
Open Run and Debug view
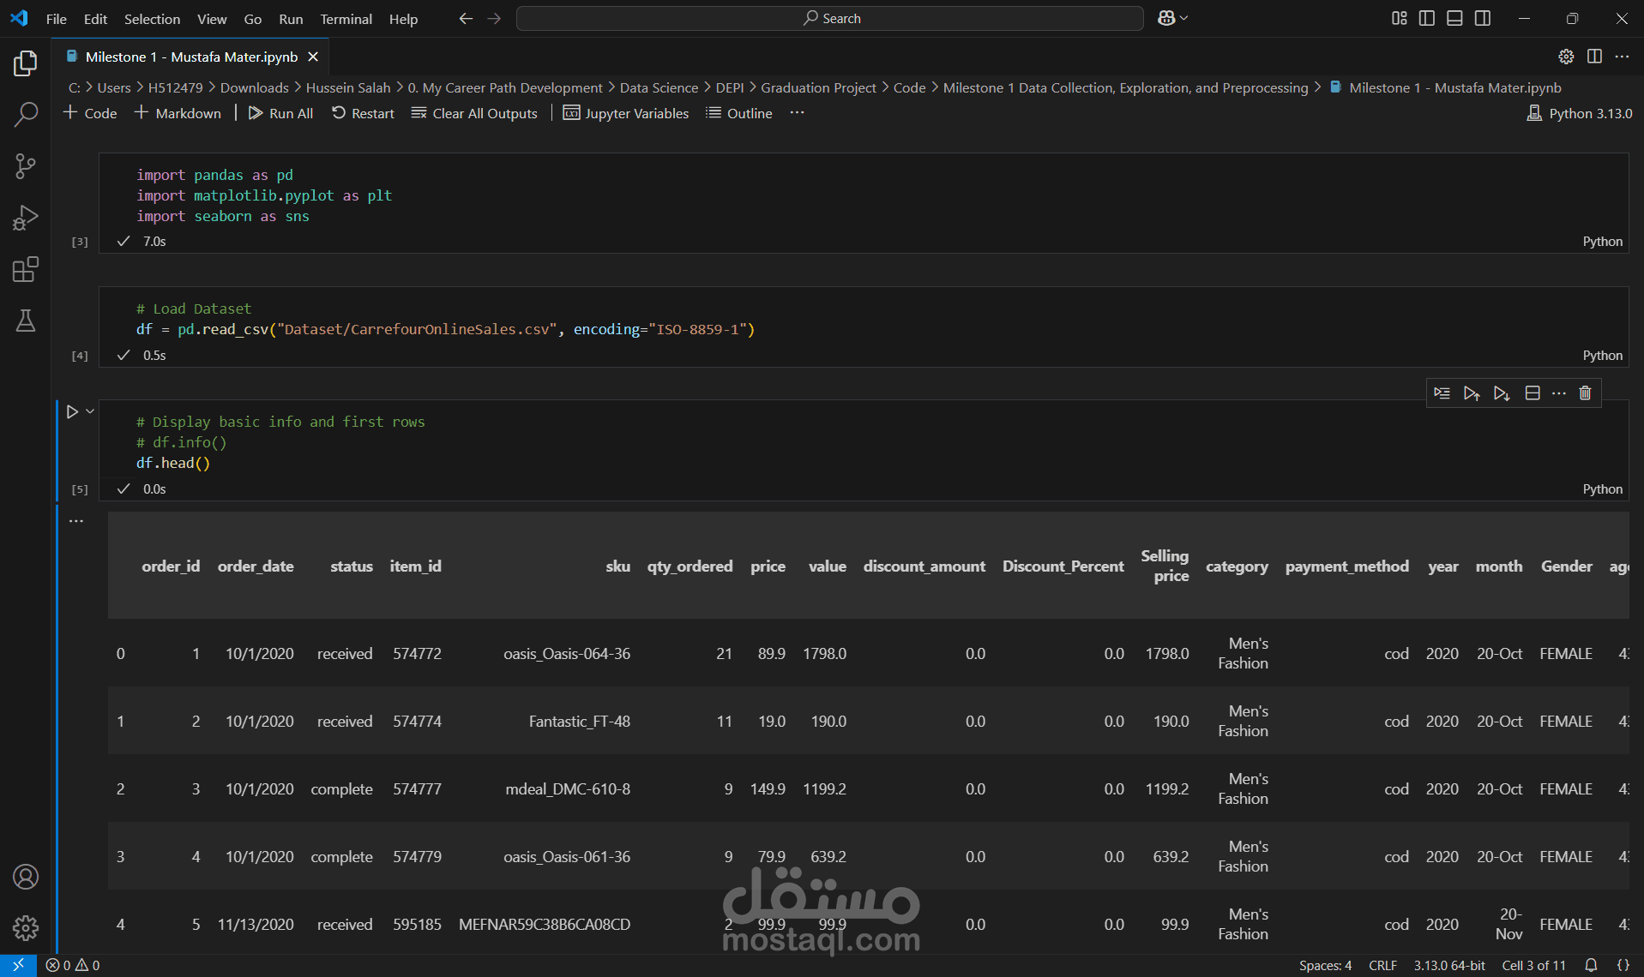26,218
